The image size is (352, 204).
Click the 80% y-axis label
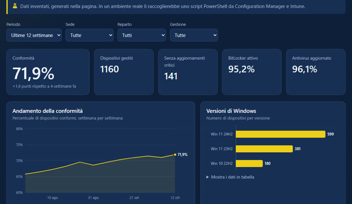[x=19, y=129]
